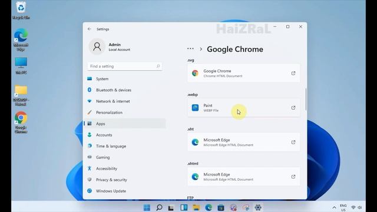Click the .svg extension label
This screenshot has width=377, height=212.
190,60
